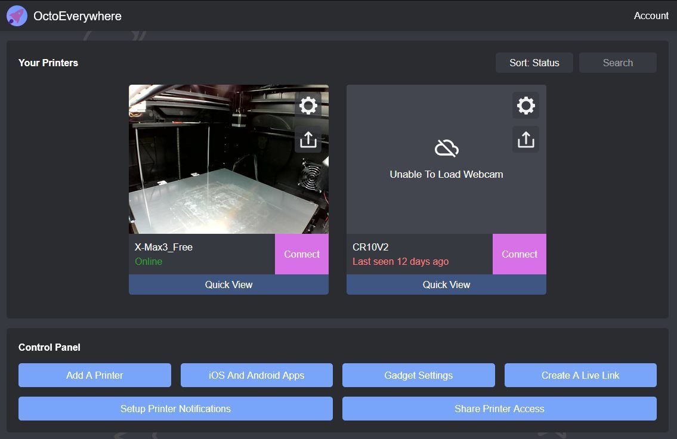
Task: Click 'Last seen 12 days ago' status
Action: click(x=401, y=262)
